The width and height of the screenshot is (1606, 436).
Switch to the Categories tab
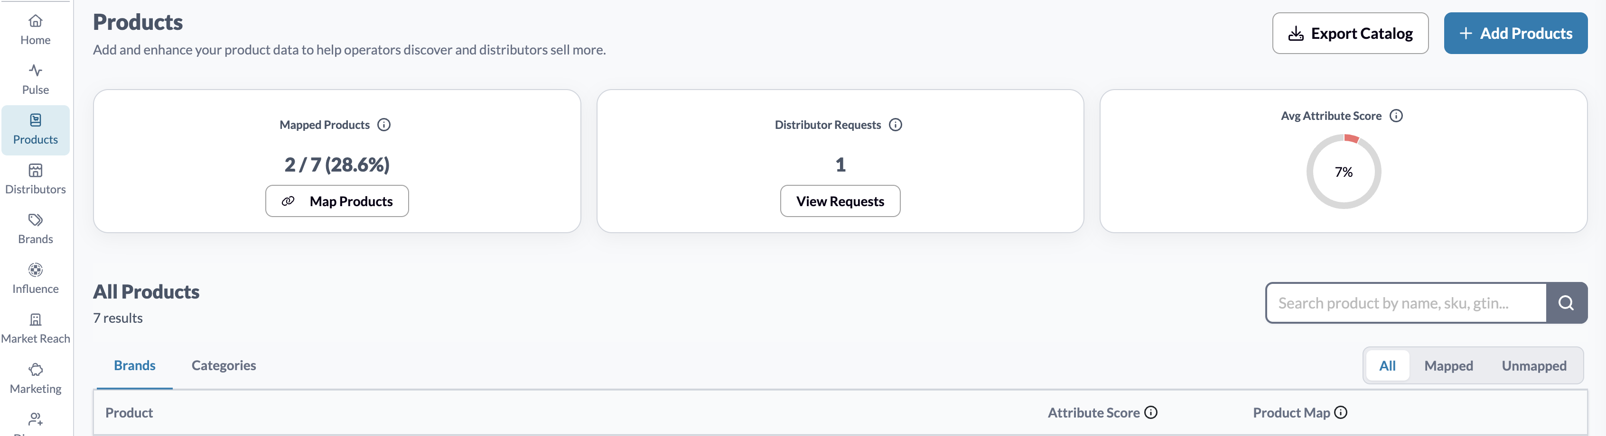[223, 365]
